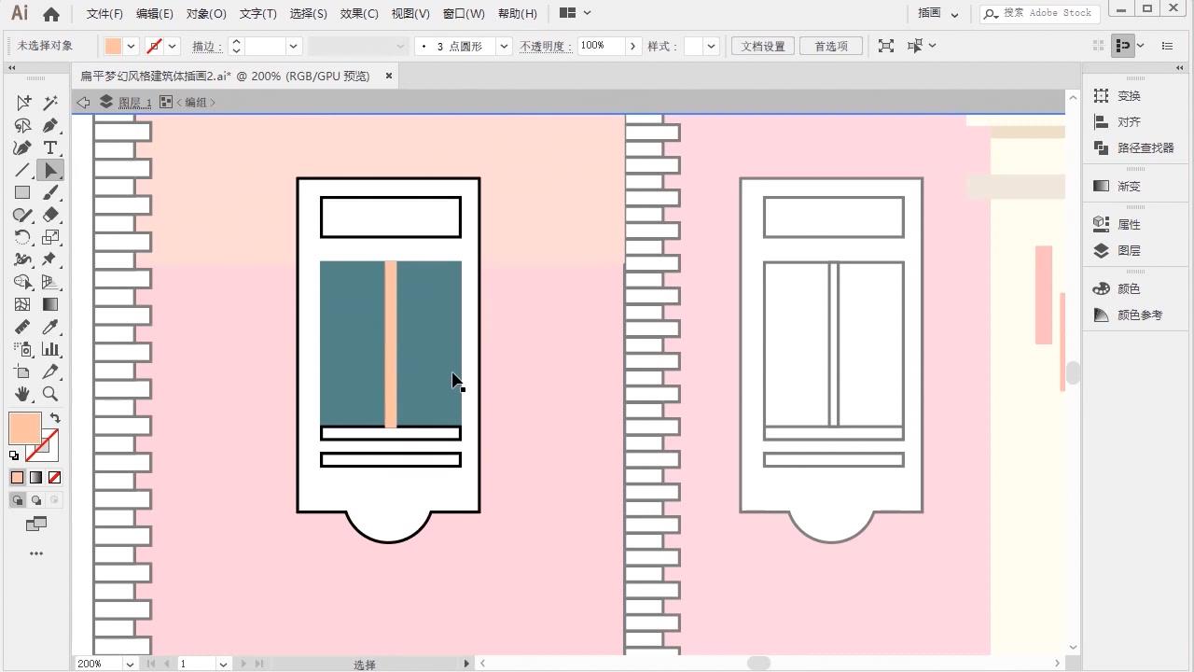
Task: Set paint type to None
Action: [x=54, y=477]
